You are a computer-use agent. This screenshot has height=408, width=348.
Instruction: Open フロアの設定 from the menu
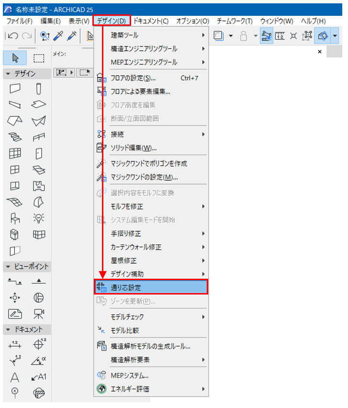pyautogui.click(x=151, y=78)
